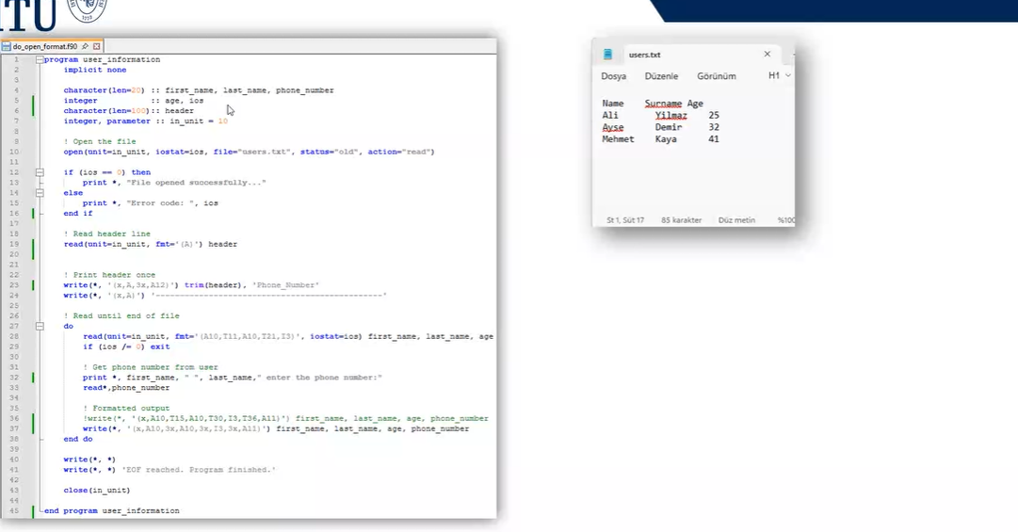
Task: Click the age value 25 in users.txt
Action: [x=714, y=115]
